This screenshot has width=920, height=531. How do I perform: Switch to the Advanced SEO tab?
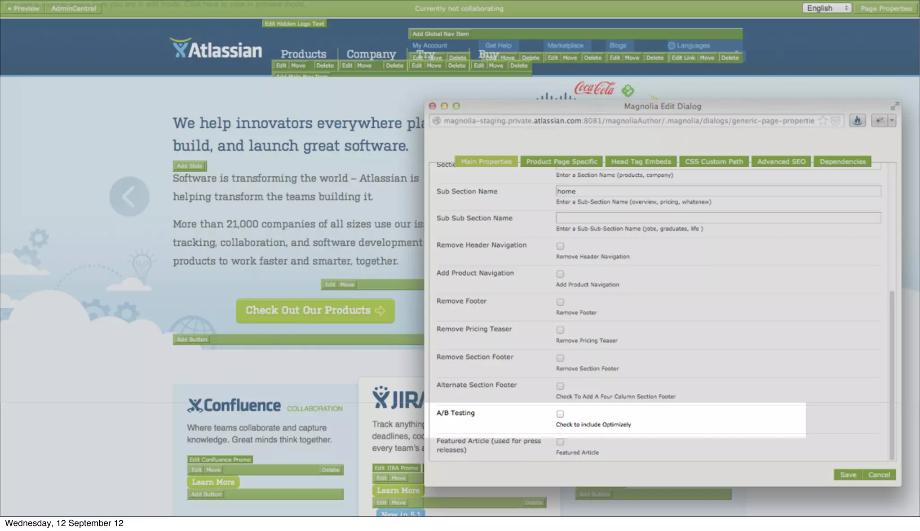tap(781, 161)
